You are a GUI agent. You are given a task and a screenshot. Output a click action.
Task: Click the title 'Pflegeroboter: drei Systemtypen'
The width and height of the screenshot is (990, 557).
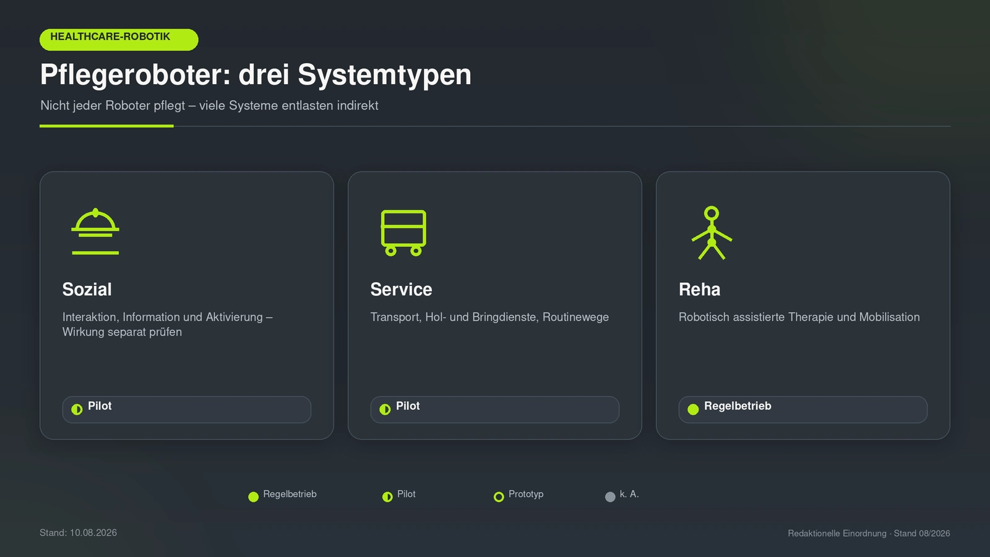click(256, 75)
